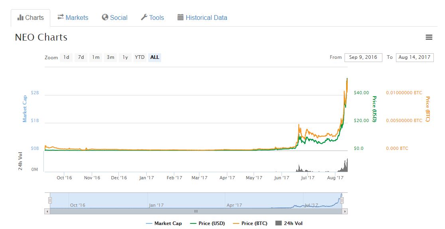Click the bar chart icon on Charts tab
The image size is (445, 229).
click(20, 17)
